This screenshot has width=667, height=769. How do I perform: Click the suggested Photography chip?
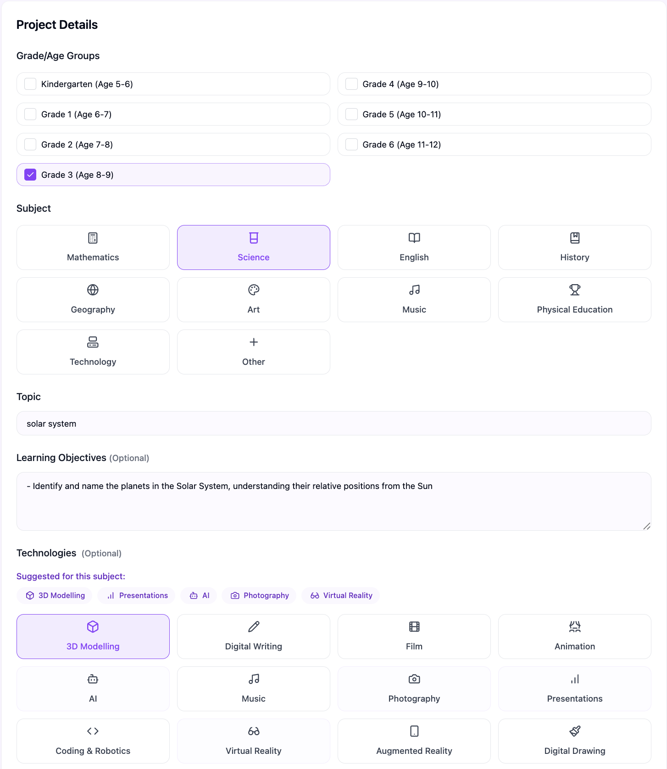260,595
